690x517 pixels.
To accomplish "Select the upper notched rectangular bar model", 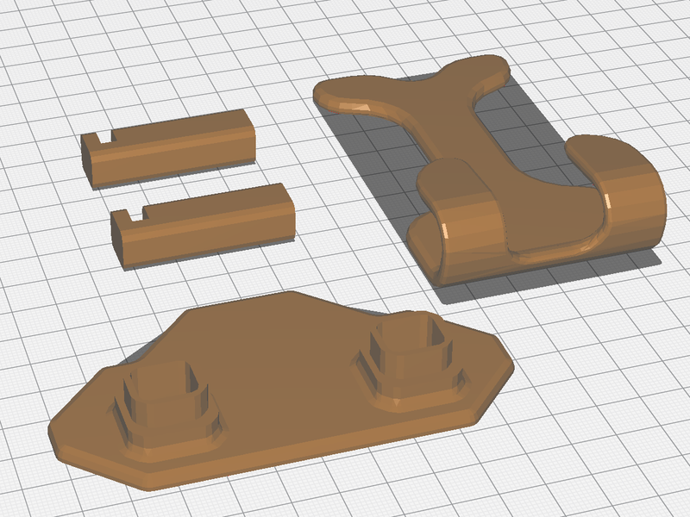I will [168, 148].
